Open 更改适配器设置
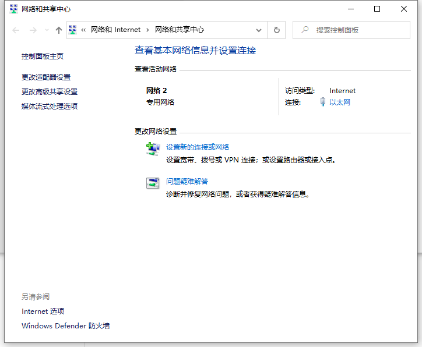 [46, 77]
